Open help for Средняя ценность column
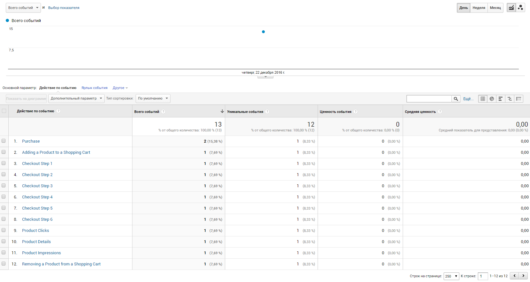The height and width of the screenshot is (282, 530). [440, 112]
